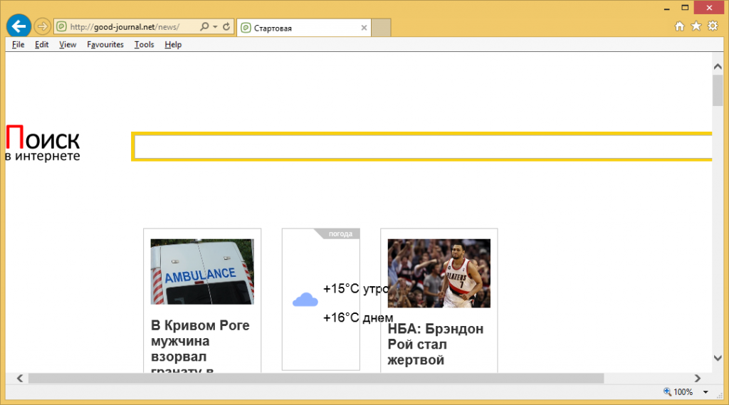The width and height of the screenshot is (729, 405).
Task: Expand the address bar dropdown arrow
Action: (x=215, y=27)
